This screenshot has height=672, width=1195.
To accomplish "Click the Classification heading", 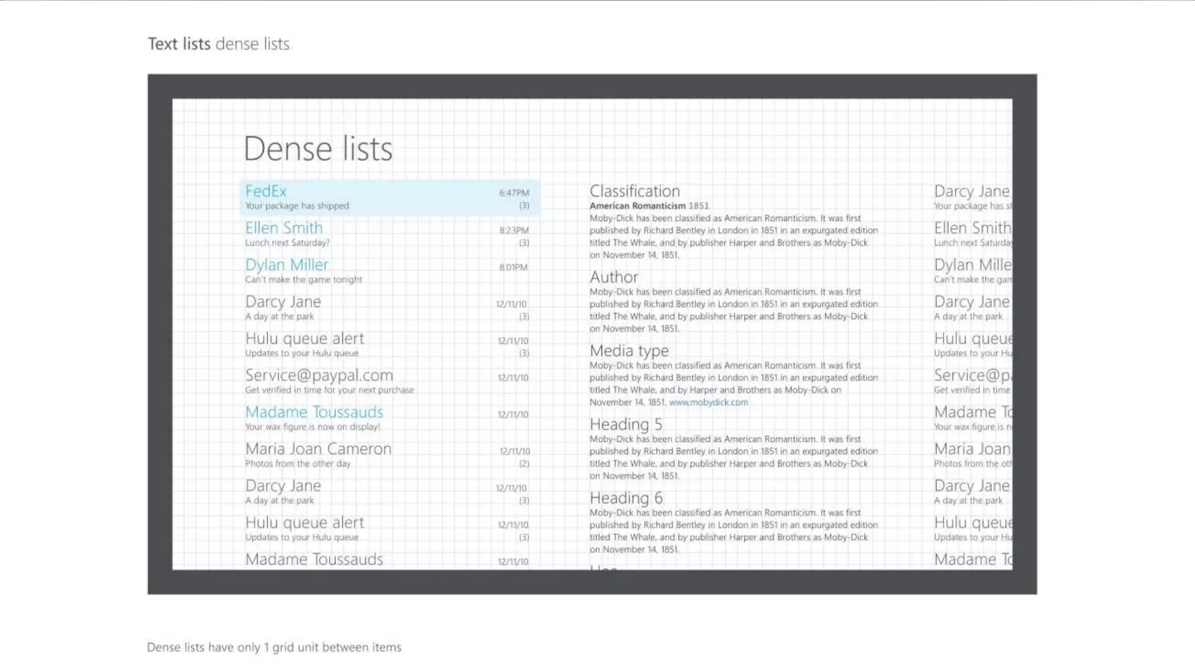I will tap(634, 191).
